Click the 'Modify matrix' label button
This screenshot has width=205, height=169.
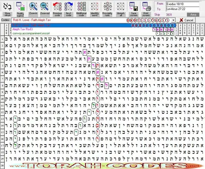coord(20,14)
